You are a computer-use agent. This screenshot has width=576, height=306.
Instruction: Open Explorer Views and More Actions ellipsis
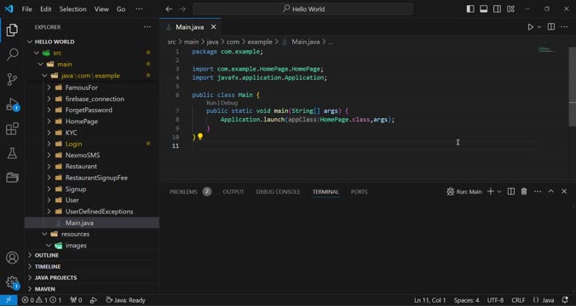point(147,26)
